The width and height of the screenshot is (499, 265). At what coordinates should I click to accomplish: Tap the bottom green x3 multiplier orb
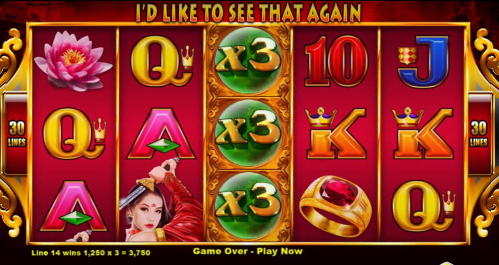click(248, 205)
